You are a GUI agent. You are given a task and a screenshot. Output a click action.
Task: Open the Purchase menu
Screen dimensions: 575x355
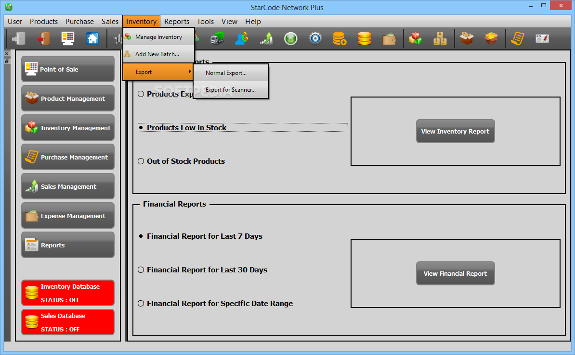click(x=79, y=22)
